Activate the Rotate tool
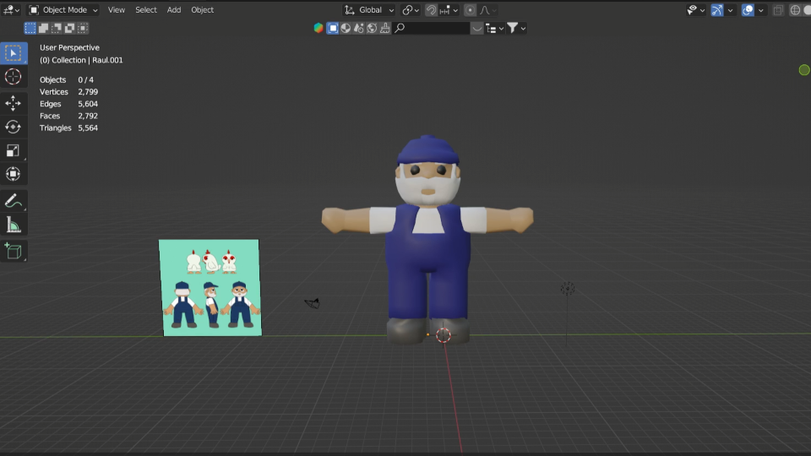 point(13,127)
